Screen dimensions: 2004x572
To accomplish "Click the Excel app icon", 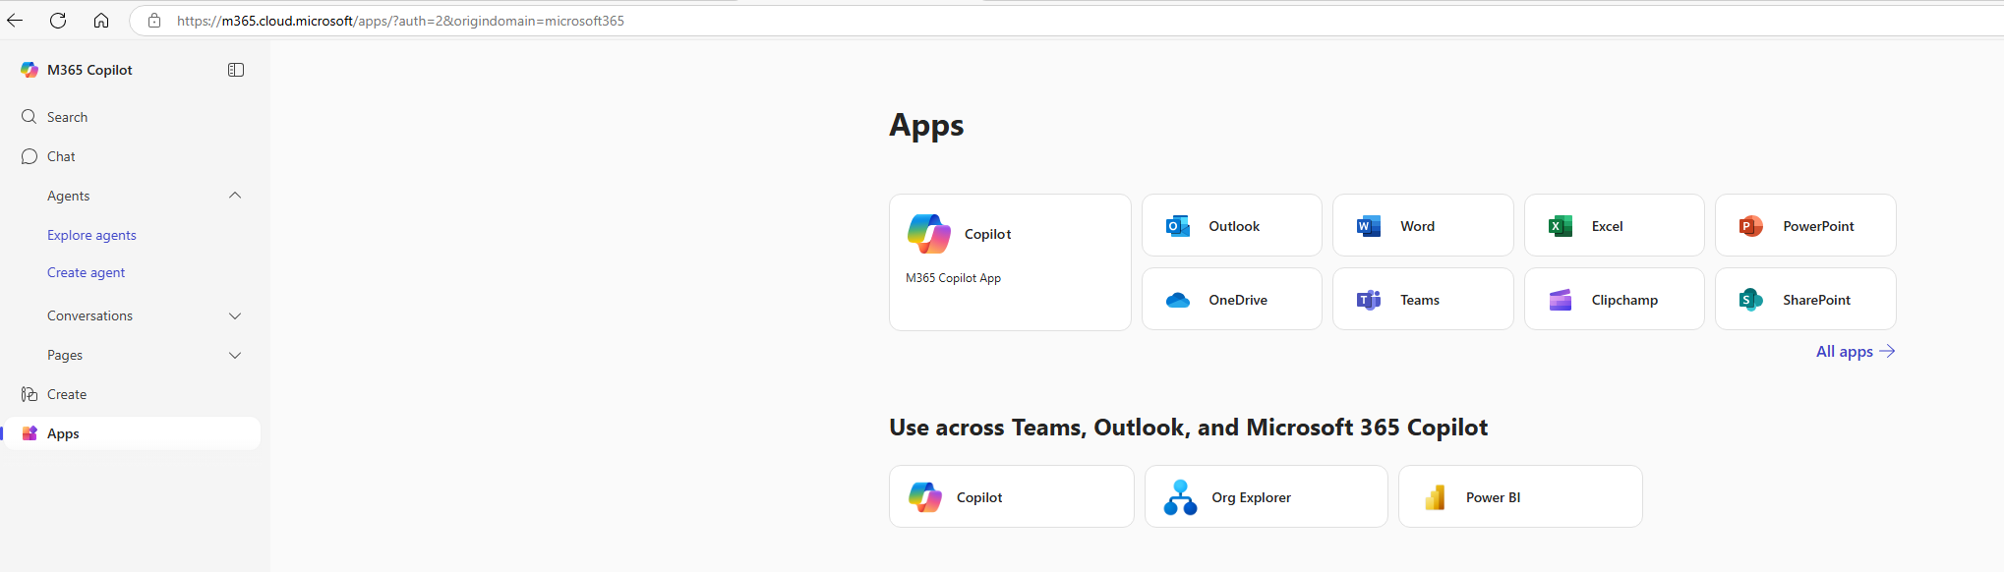I will coord(1560,226).
